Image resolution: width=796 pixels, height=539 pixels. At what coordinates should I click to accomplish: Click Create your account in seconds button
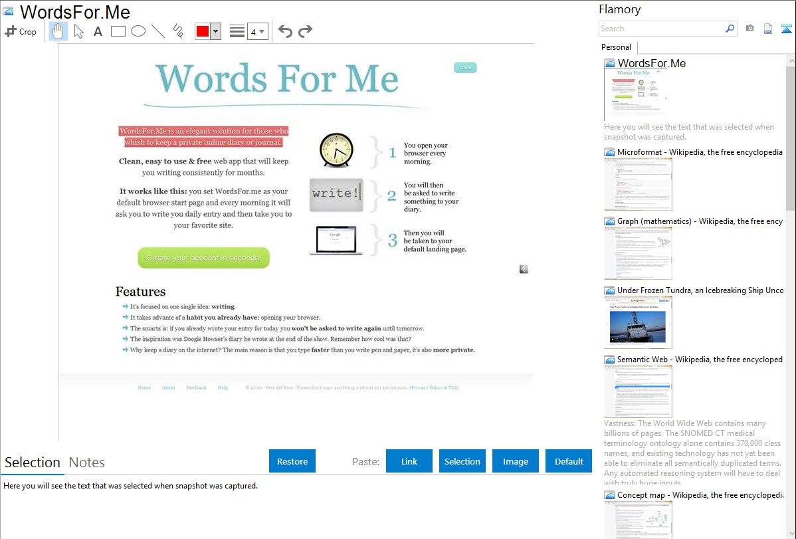[x=203, y=258]
